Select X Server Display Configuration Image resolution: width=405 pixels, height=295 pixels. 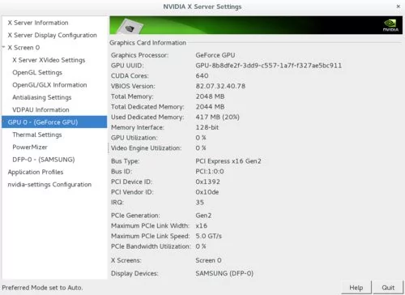(x=52, y=35)
